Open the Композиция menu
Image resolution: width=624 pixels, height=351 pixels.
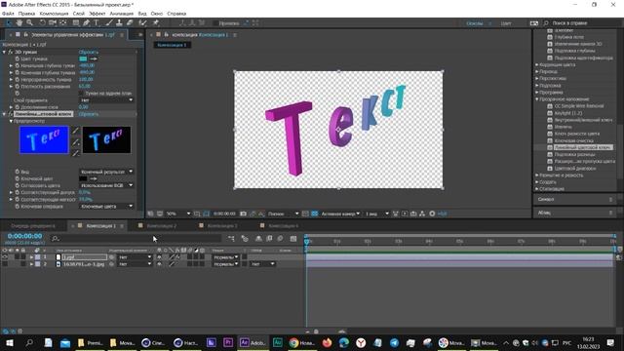[x=55, y=14]
